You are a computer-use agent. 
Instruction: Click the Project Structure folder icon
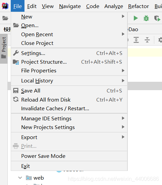[16, 62]
